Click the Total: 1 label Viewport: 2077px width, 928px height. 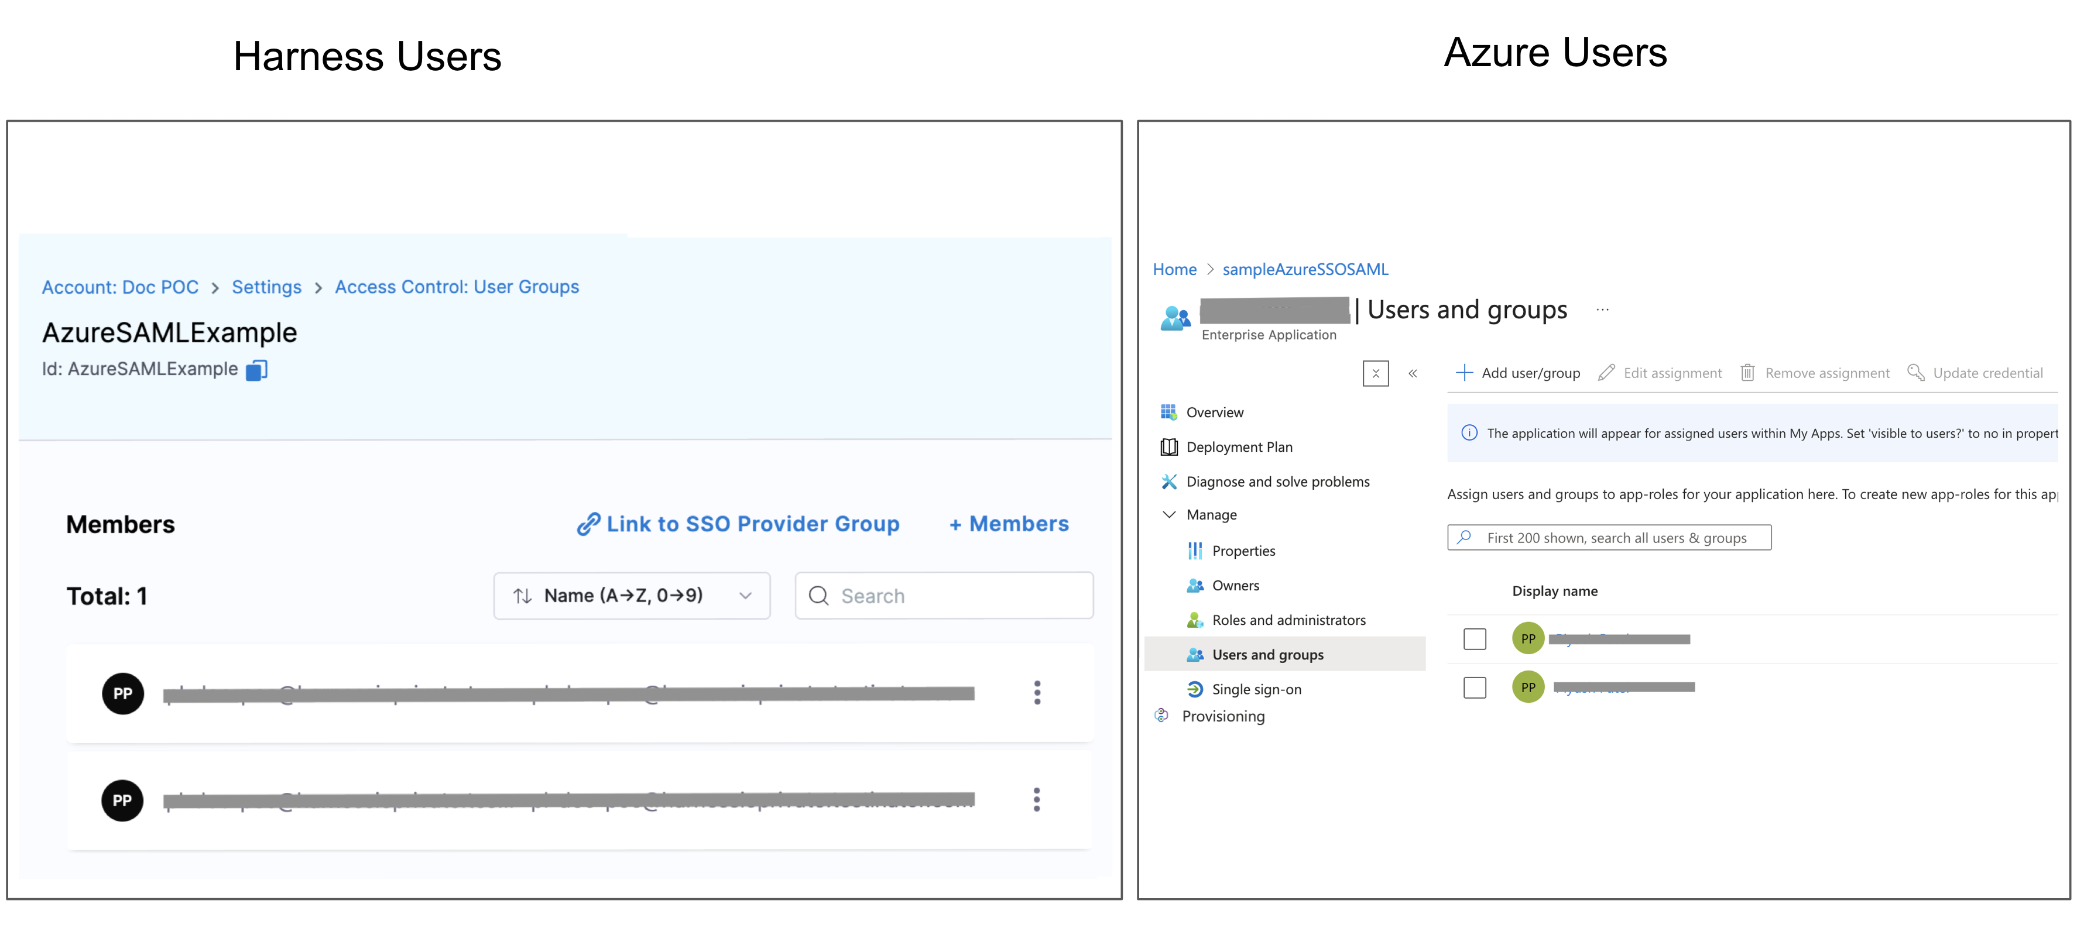(x=107, y=597)
